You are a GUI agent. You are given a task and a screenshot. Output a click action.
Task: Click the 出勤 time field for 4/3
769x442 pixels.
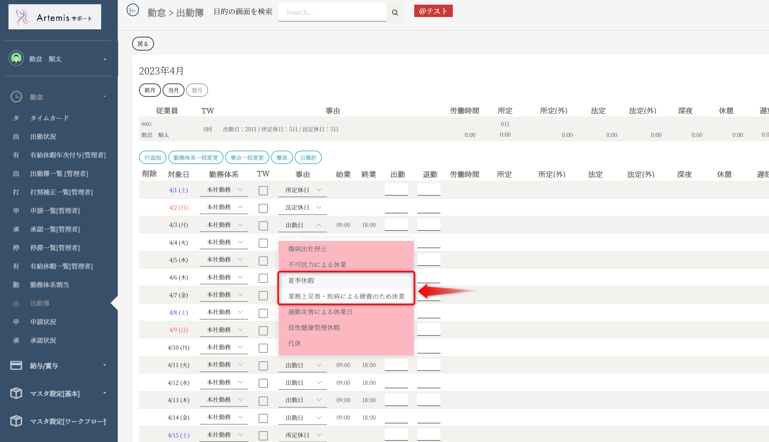coord(396,225)
